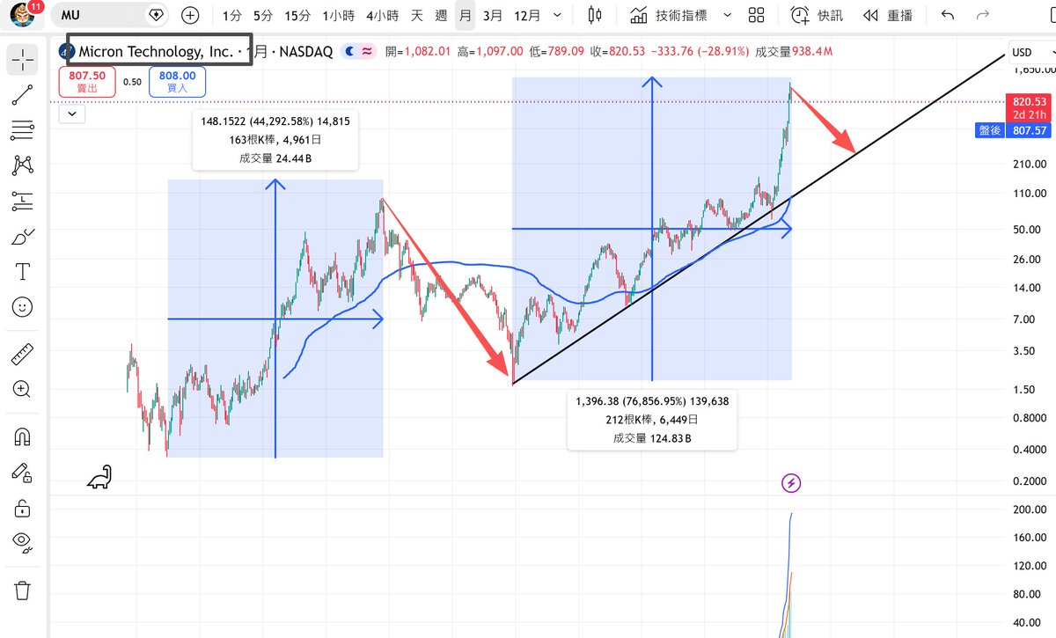Image resolution: width=1056 pixels, height=638 pixels.
Task: Select the Fibonacci horizontal lines tool
Action: click(23, 130)
